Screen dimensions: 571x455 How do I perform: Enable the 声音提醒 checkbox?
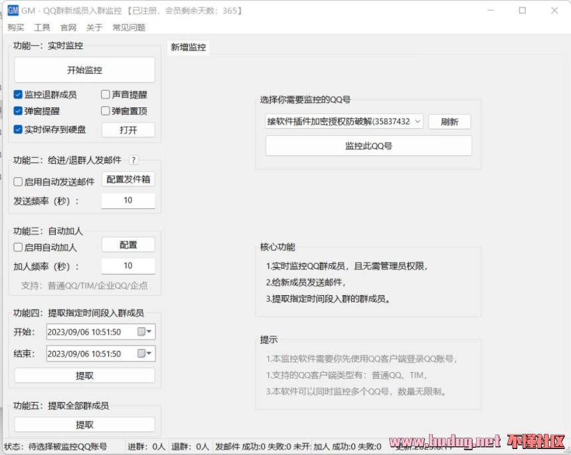coord(106,95)
